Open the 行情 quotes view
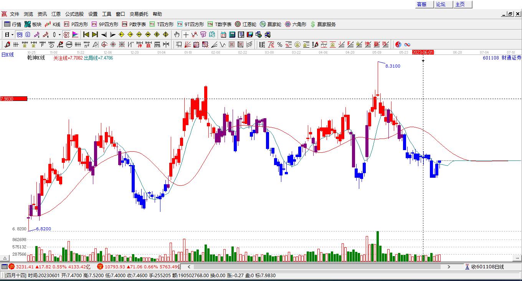Screen dimensions: 522x281 point(13,24)
